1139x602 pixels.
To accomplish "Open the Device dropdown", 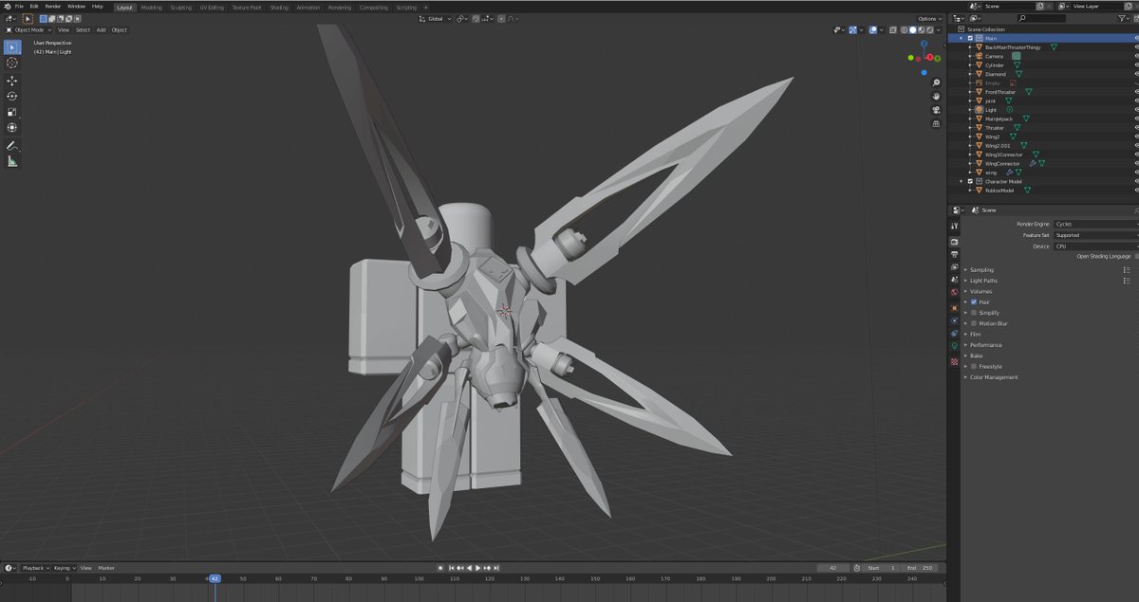I will pos(1096,246).
